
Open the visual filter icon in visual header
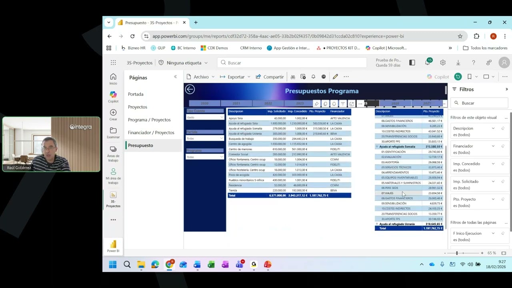(x=343, y=104)
